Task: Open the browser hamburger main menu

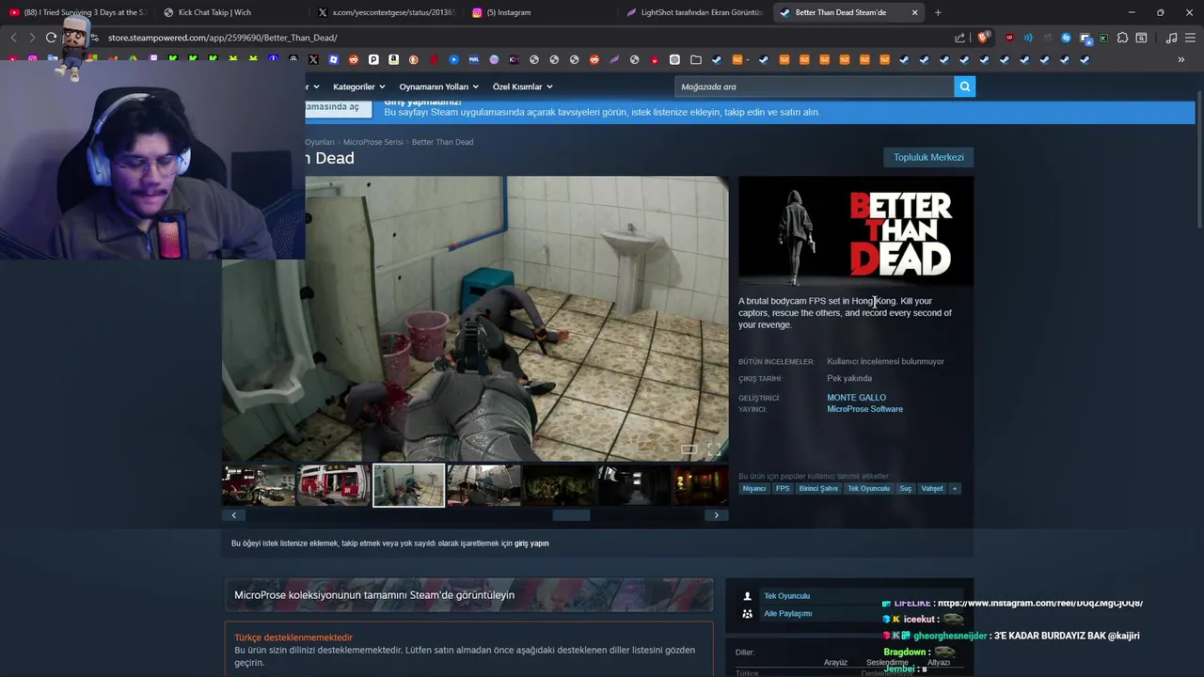Action: 1190,38
